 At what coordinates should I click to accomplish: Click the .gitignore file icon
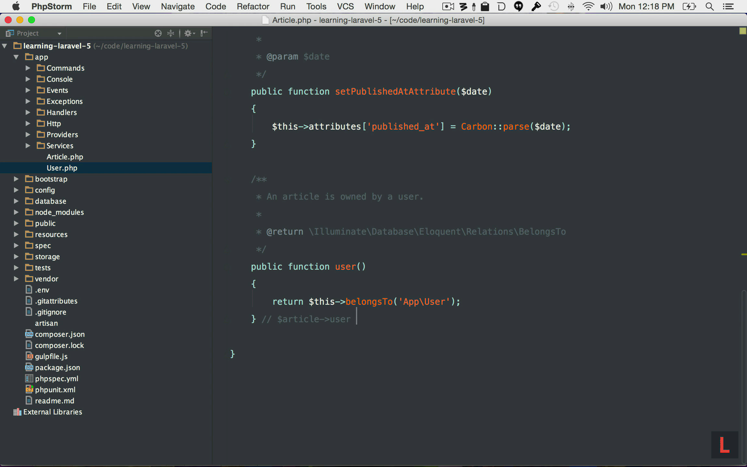[29, 312]
